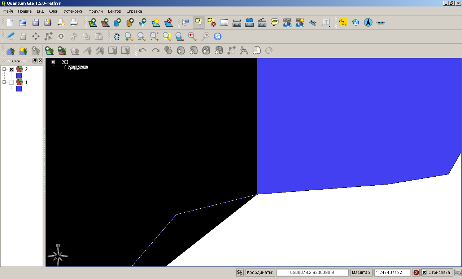Select the Identify Features tool
The height and width of the screenshot is (279, 462).
pos(186,23)
